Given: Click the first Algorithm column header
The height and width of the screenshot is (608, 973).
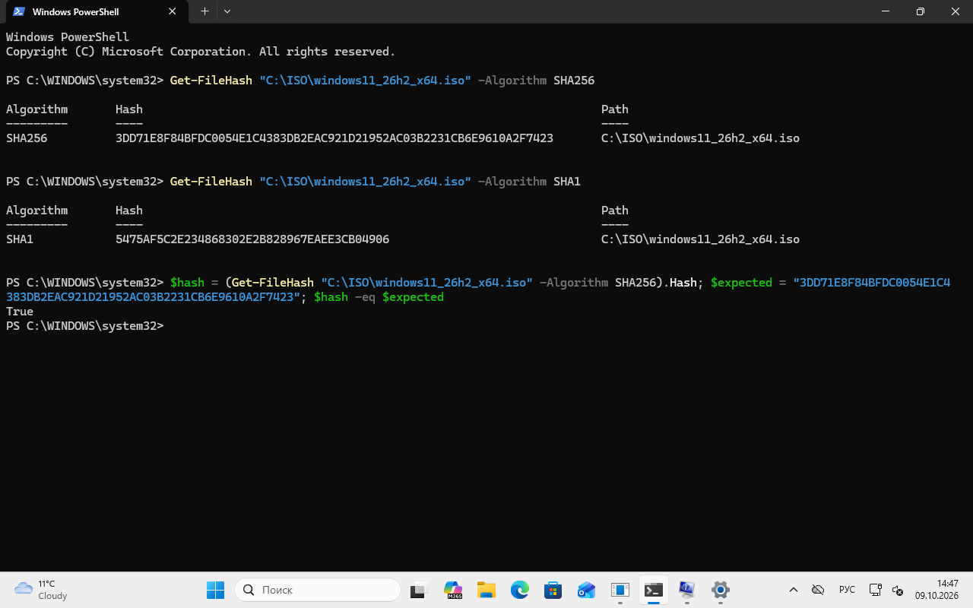Looking at the screenshot, I should [x=36, y=109].
